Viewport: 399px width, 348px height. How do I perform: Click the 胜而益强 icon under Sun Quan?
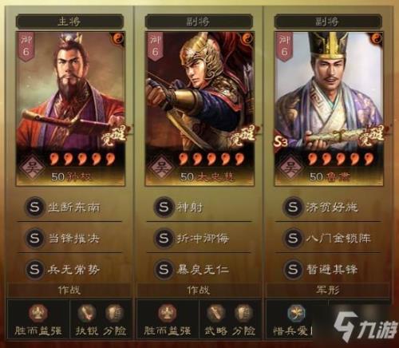[38, 312]
